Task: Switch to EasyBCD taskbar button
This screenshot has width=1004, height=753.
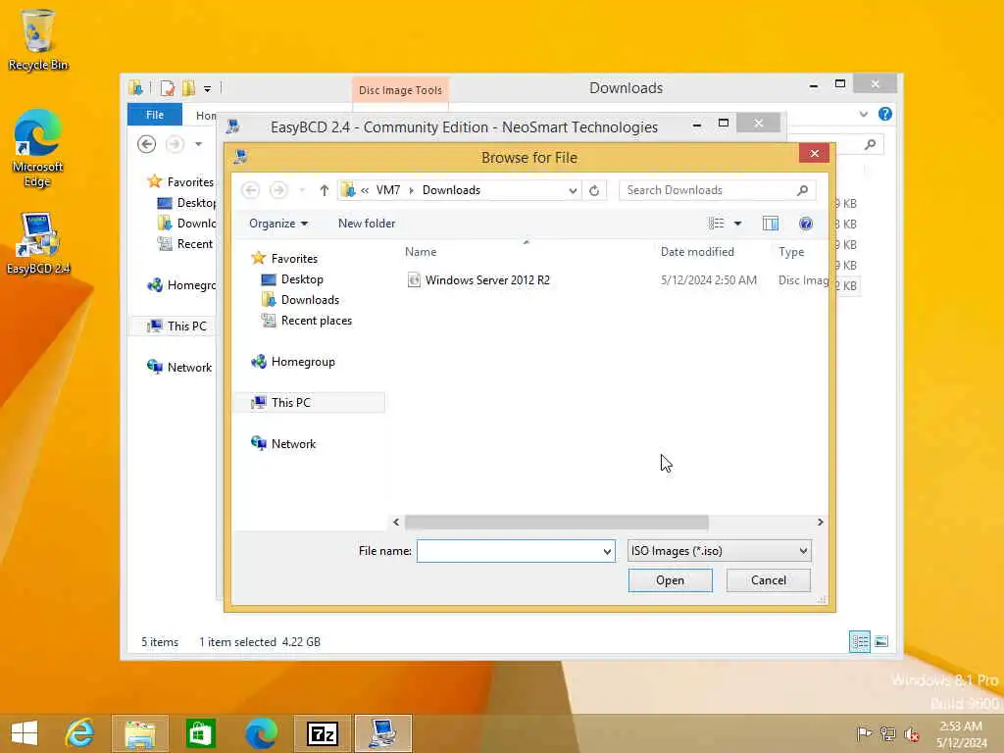Action: pyautogui.click(x=383, y=733)
